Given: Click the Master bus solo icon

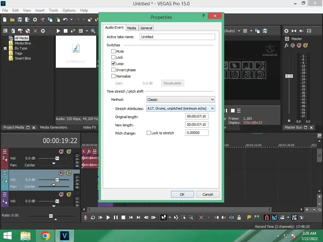Looking at the screenshot, I should 305,45.
